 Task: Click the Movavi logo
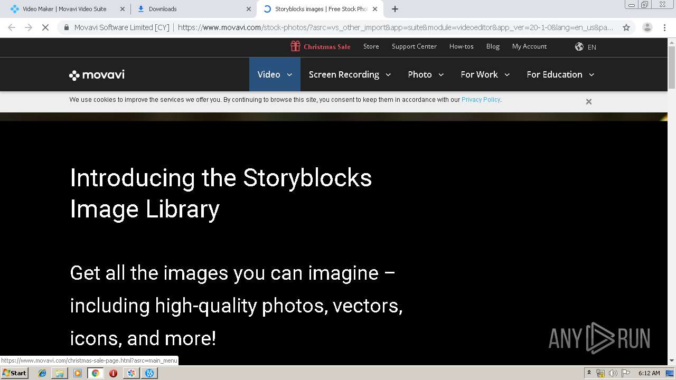coord(97,75)
